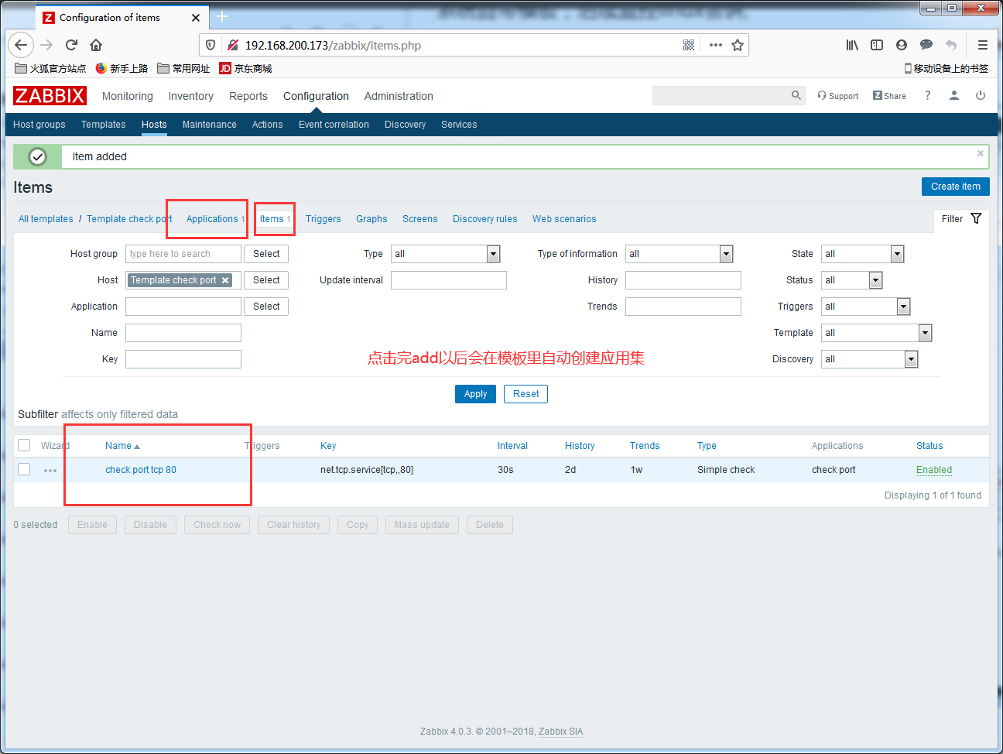Screen dimensions: 1003x754
Task: Tick the select-all items checkbox in header
Action: click(x=24, y=445)
